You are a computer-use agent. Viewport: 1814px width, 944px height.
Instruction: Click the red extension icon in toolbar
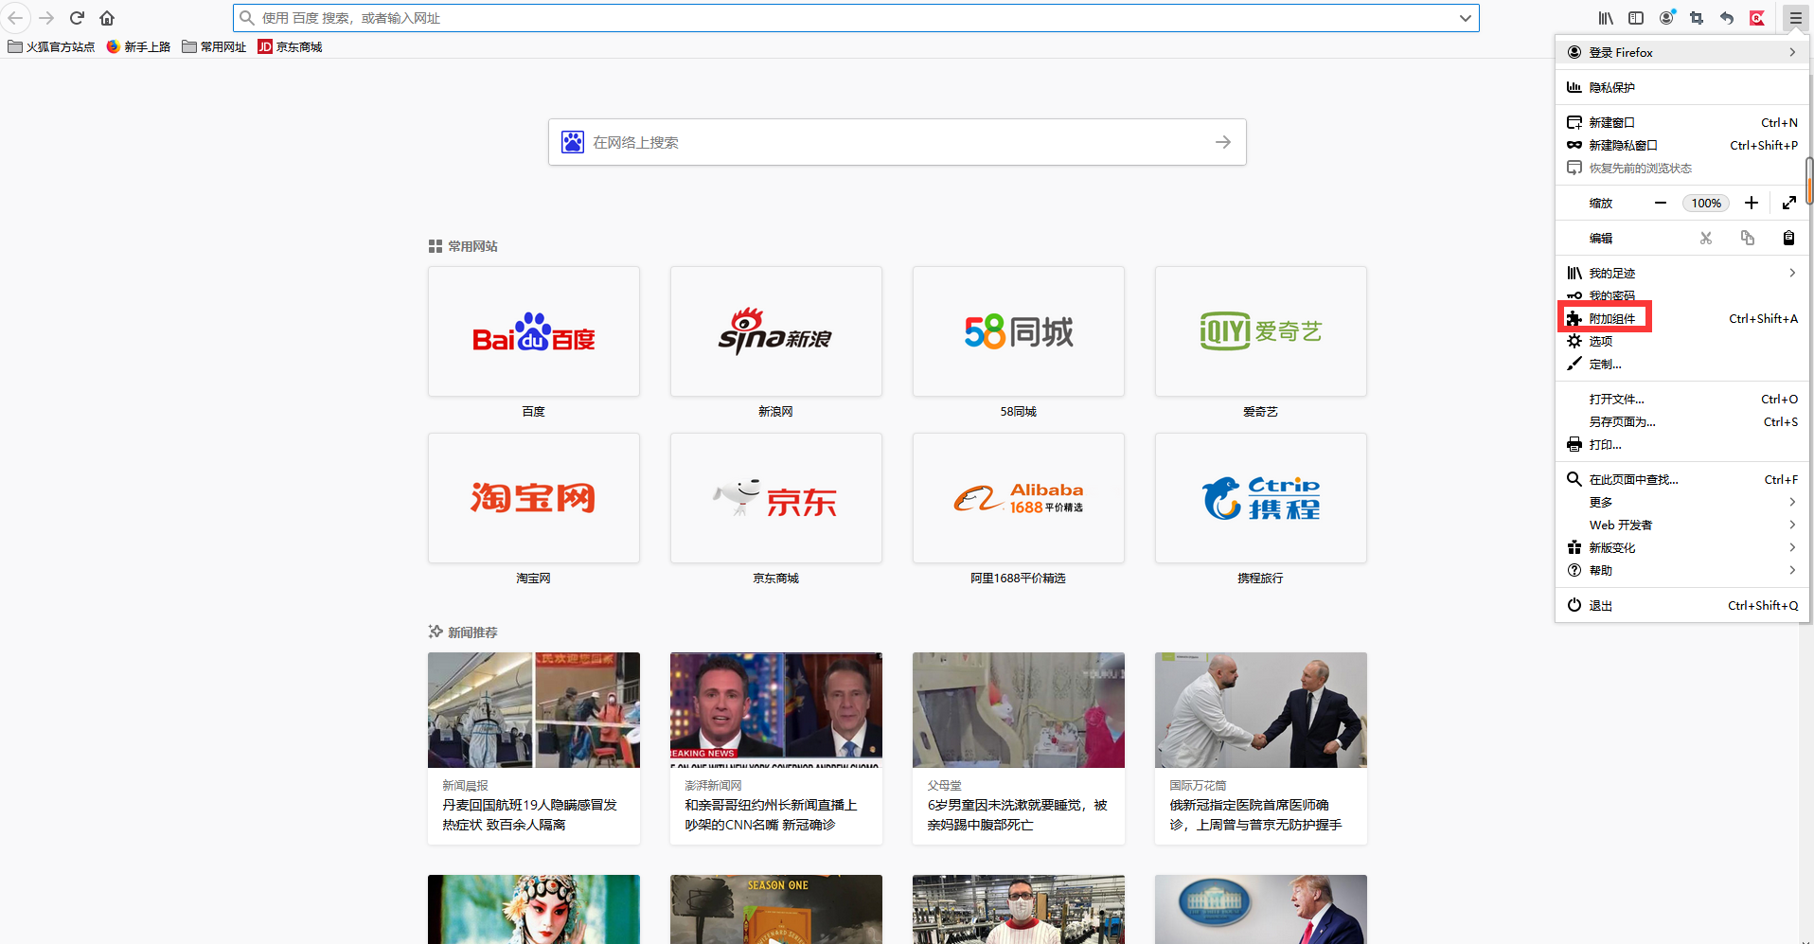coord(1757,18)
